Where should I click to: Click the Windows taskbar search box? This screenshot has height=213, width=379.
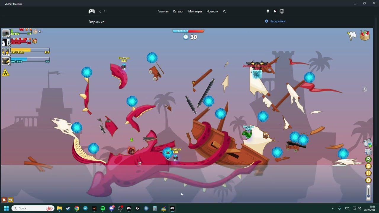click(x=33, y=208)
